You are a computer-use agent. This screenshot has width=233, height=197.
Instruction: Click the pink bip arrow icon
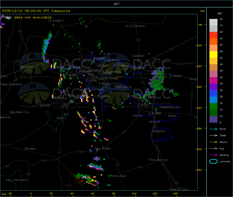213,148
